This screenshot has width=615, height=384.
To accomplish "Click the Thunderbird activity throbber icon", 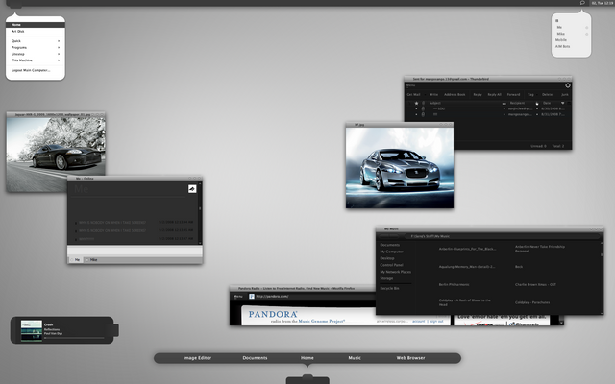I will coord(568,85).
